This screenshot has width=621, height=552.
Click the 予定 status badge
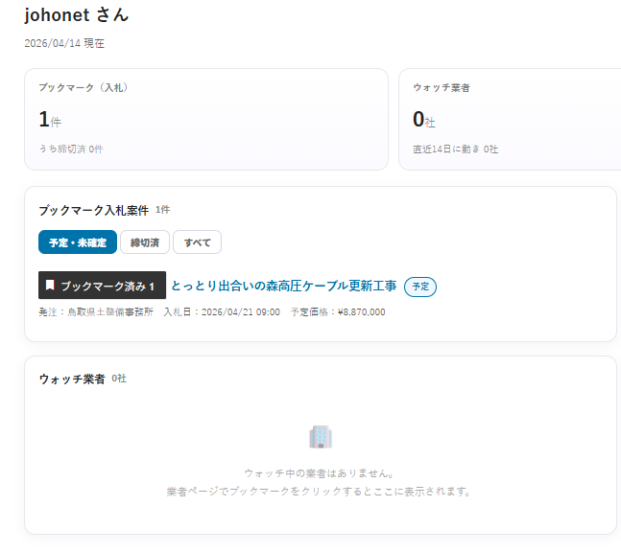pos(419,287)
